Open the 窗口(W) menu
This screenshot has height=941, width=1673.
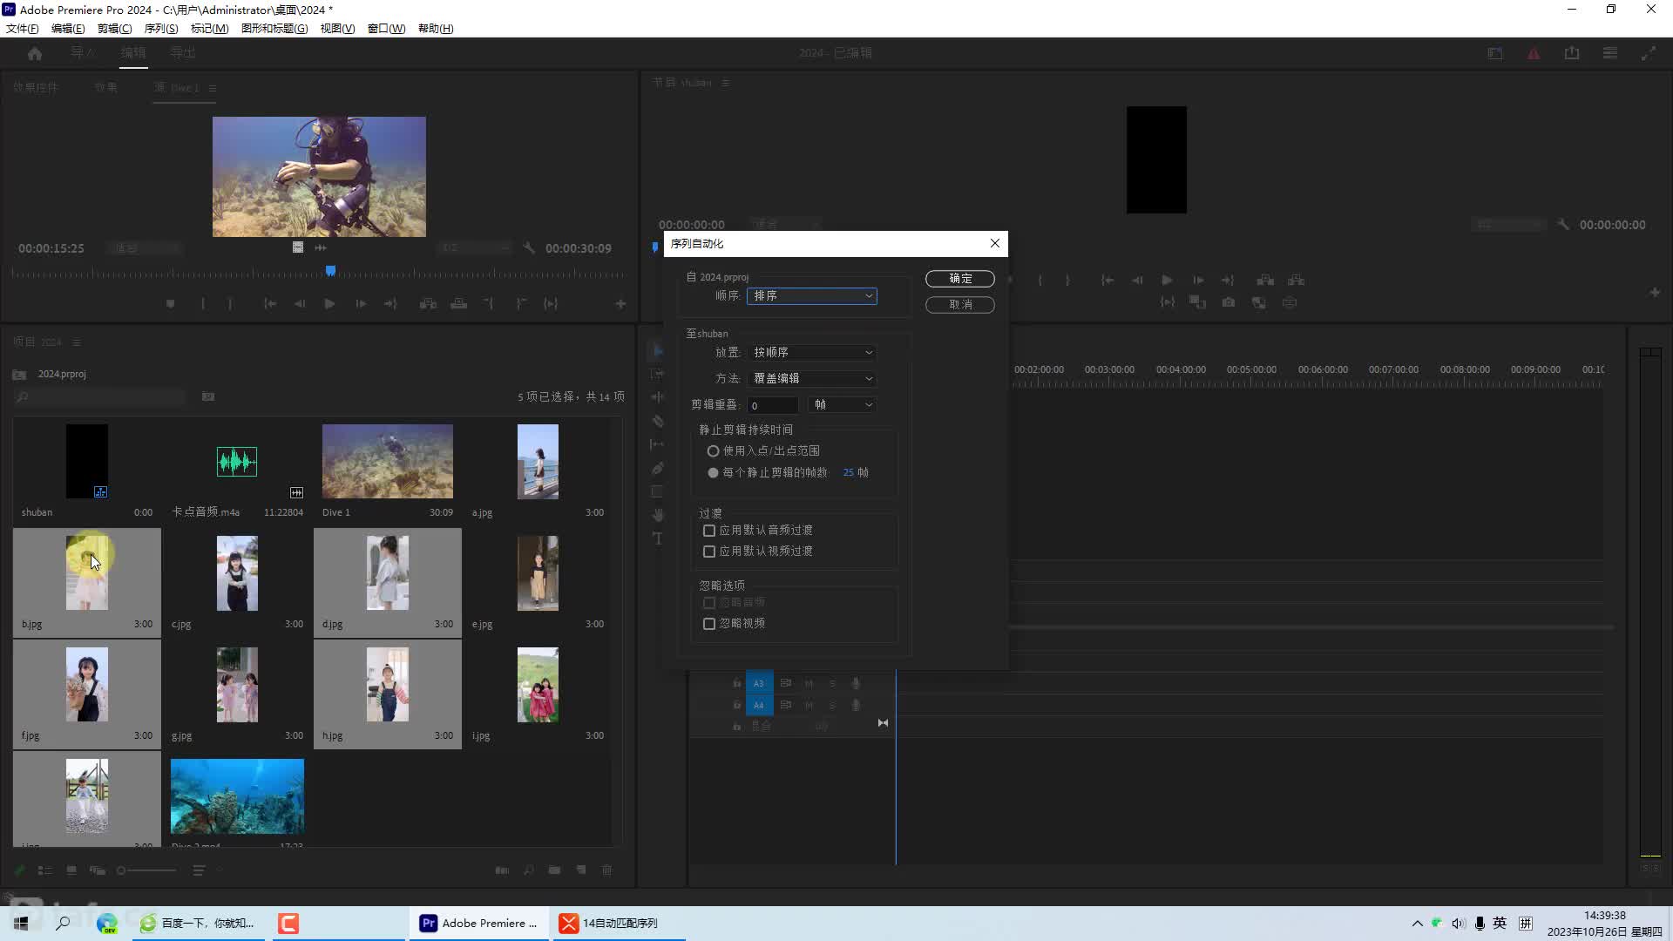tap(386, 28)
